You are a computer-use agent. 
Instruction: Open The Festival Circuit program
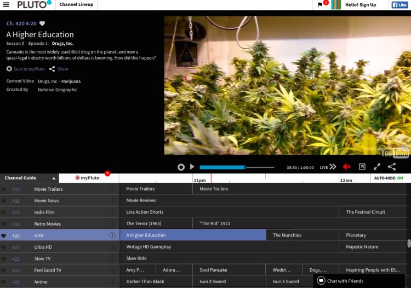(x=373, y=212)
